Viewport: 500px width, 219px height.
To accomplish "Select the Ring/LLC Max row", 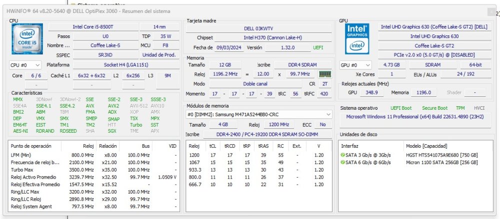I will pos(94,192).
